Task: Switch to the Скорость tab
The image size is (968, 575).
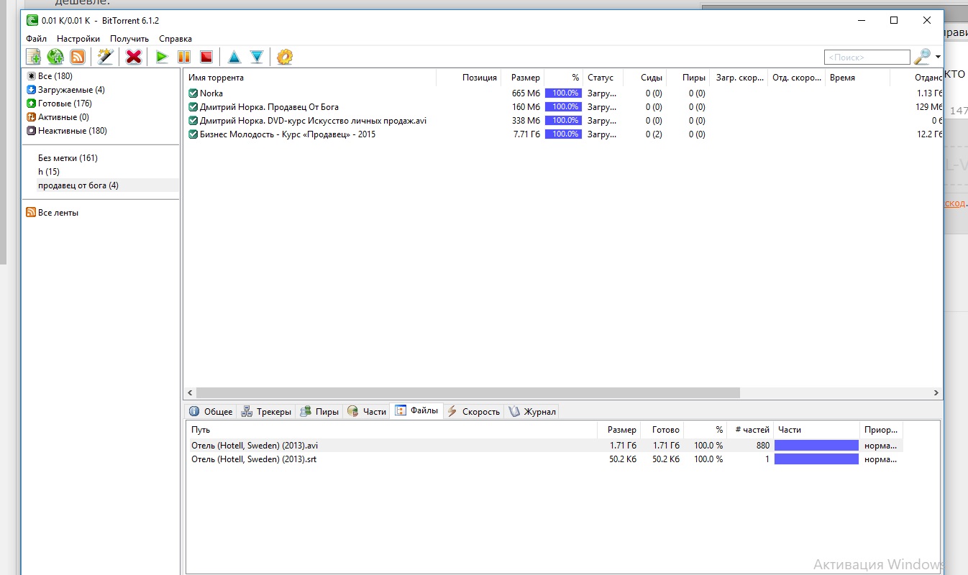Action: pos(473,412)
